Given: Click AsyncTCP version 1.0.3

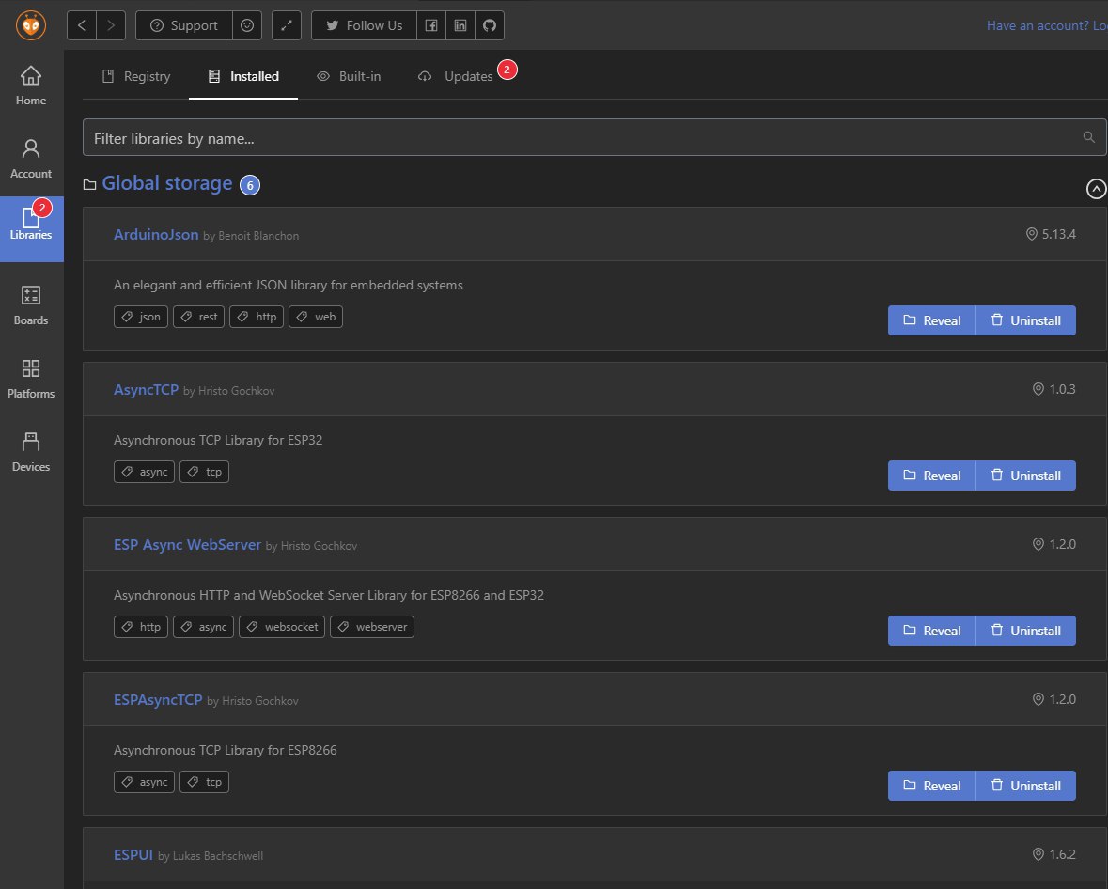Looking at the screenshot, I should coord(1054,389).
